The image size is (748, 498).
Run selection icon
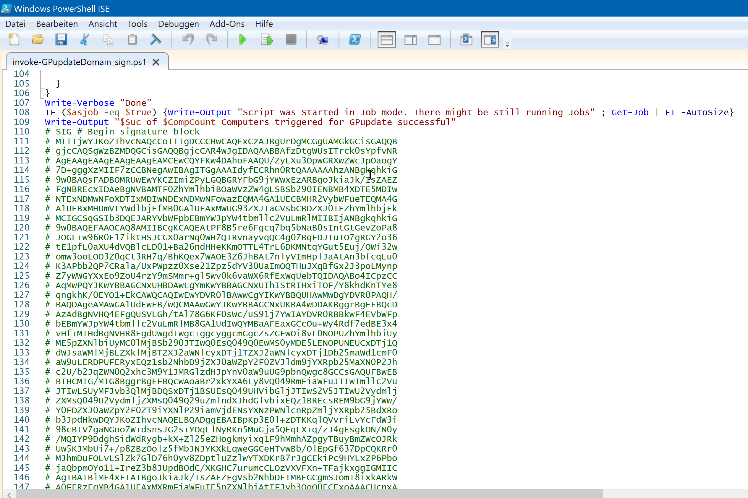click(x=267, y=40)
